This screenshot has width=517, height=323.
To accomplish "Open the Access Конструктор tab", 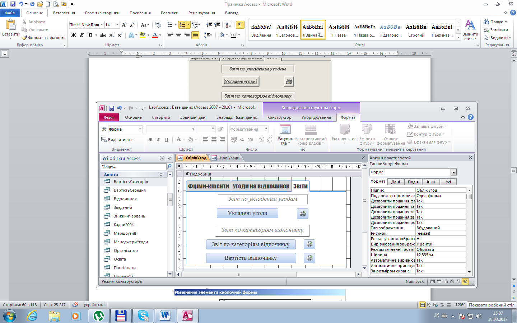I will [x=279, y=117].
